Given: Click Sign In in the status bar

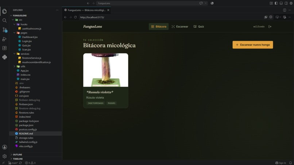Looking at the screenshot, I should coord(281,163).
